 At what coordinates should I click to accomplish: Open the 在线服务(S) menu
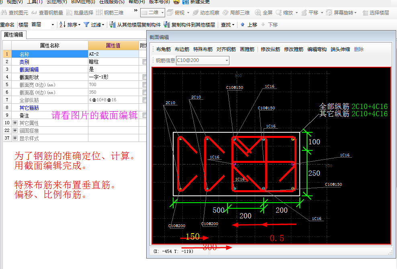(112, 2)
